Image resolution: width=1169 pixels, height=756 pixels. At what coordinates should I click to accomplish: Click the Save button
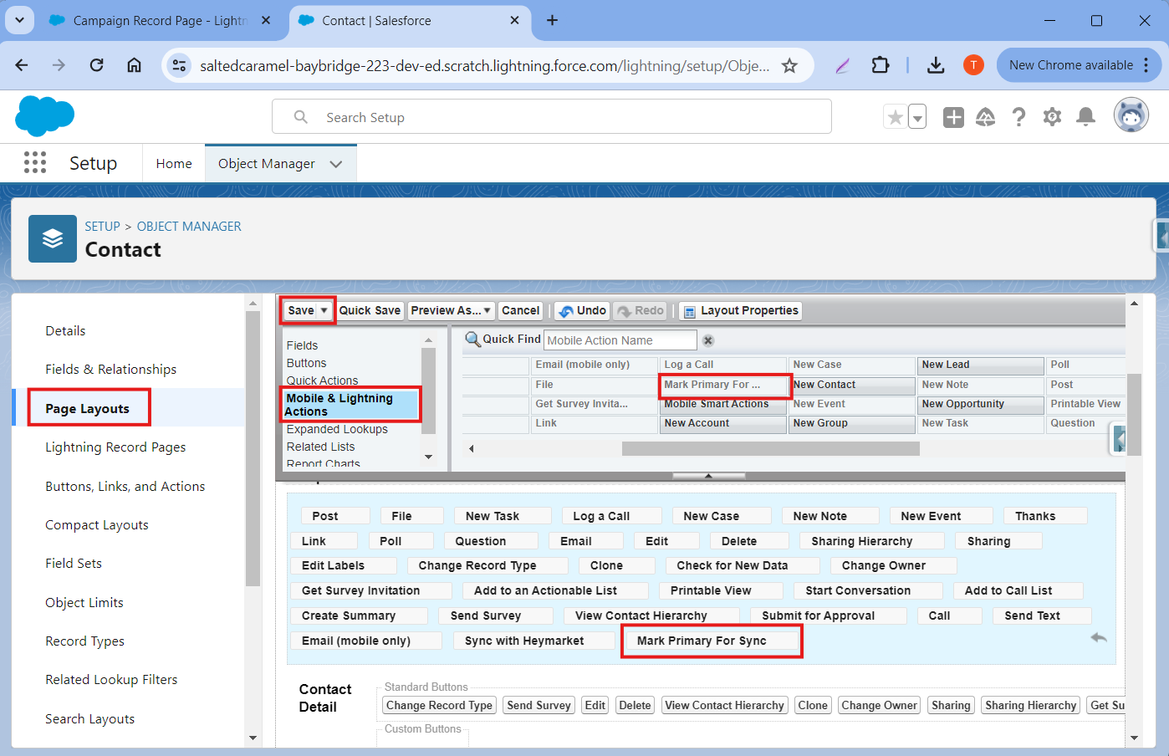coord(301,310)
